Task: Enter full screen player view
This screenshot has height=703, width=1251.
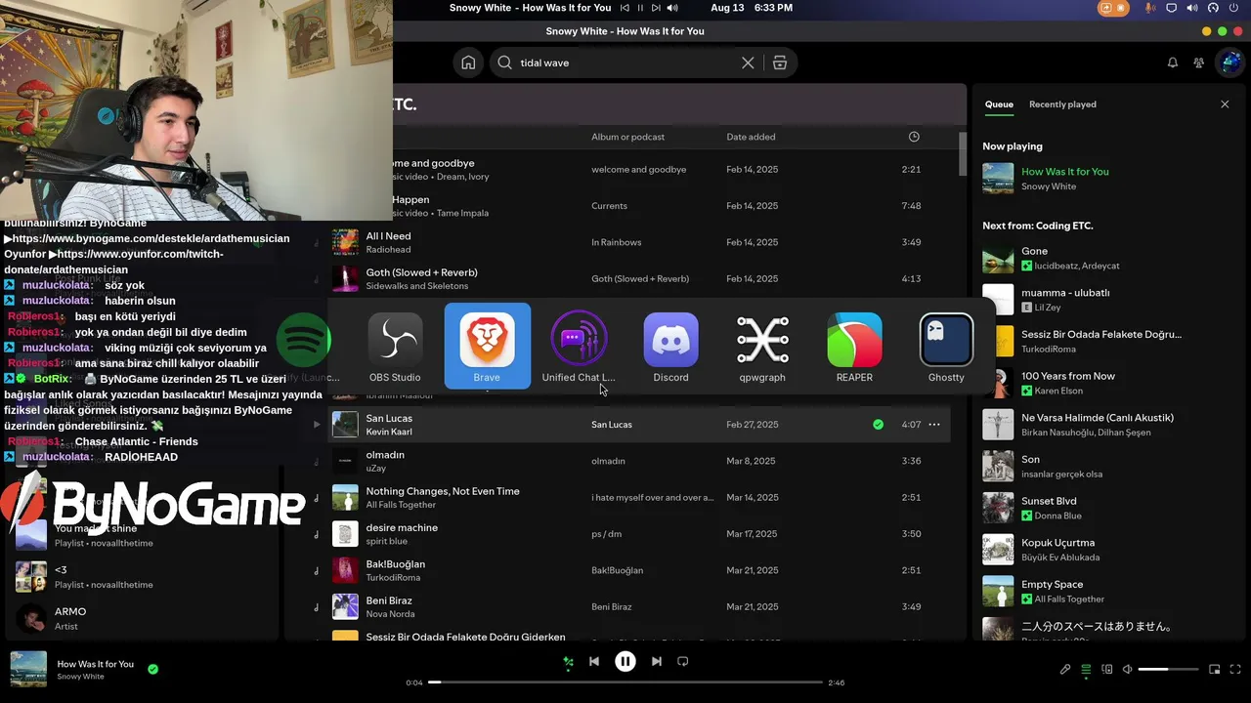Action: (x=1236, y=670)
